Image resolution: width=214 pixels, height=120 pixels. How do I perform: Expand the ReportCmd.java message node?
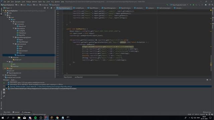coord(6,89)
